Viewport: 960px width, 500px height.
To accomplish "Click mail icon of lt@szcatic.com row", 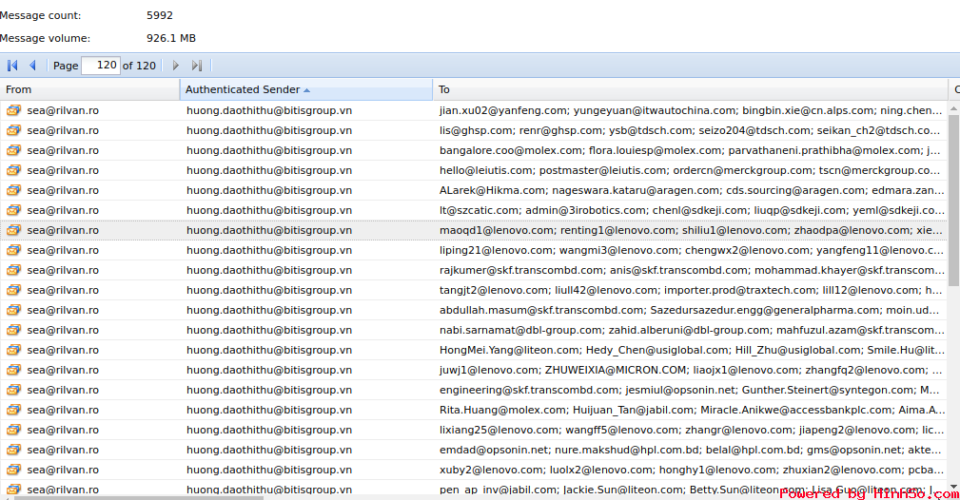I will [x=13, y=210].
